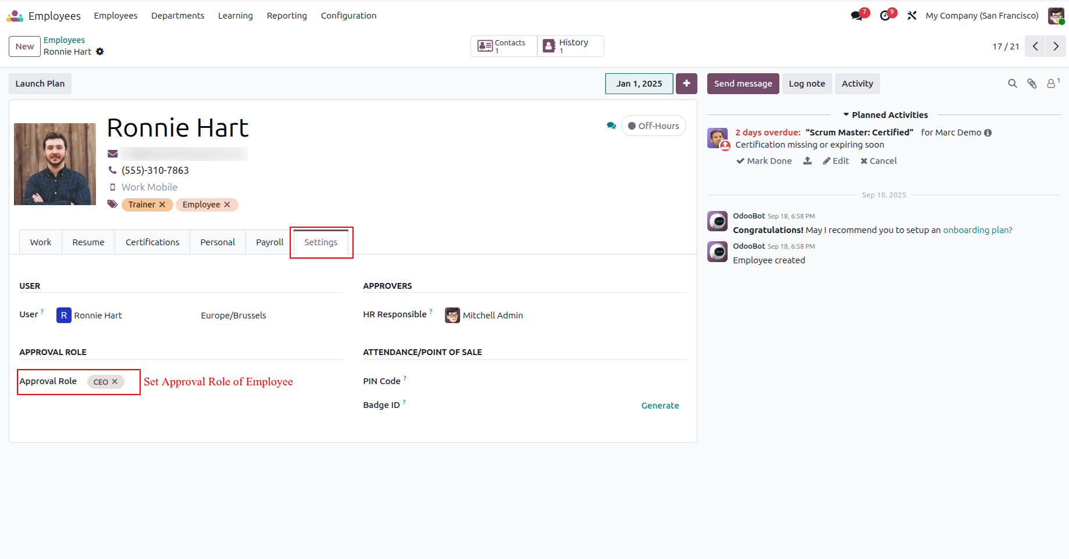Remove the CEO approval role tag
This screenshot has height=559, width=1069.
click(114, 382)
